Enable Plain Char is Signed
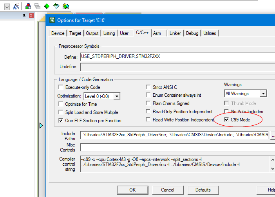 [148, 103]
